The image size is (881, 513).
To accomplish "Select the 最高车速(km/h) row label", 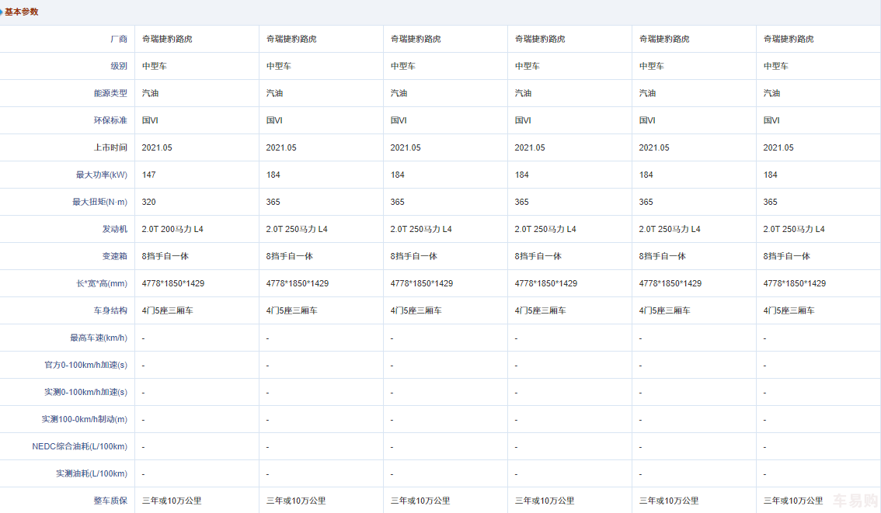I will pyautogui.click(x=99, y=338).
